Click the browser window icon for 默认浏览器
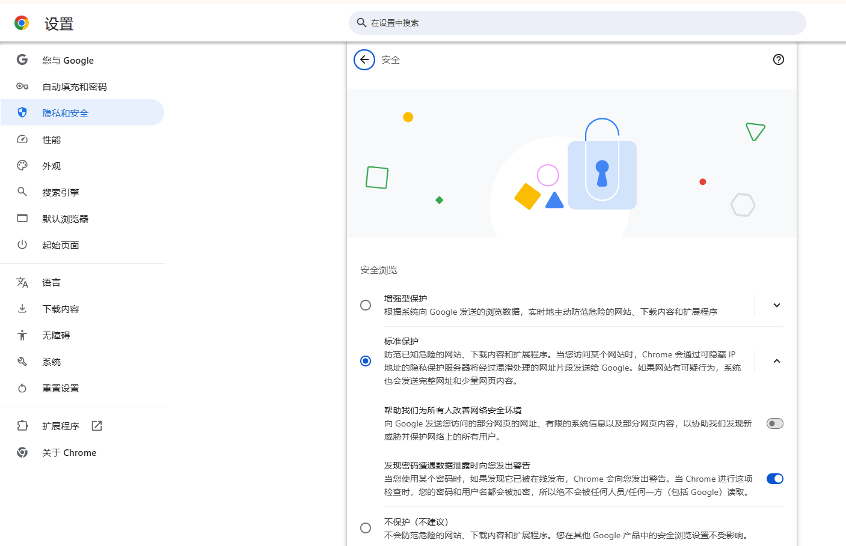 tap(22, 218)
